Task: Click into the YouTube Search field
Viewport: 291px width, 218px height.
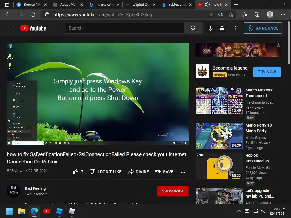Action: tap(125, 28)
